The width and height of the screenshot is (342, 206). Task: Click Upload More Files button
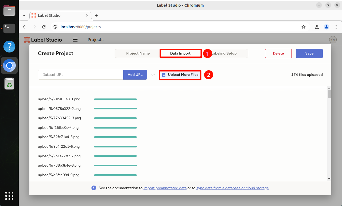[180, 75]
